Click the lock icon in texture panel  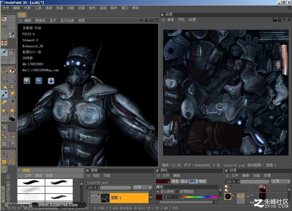(279, 20)
